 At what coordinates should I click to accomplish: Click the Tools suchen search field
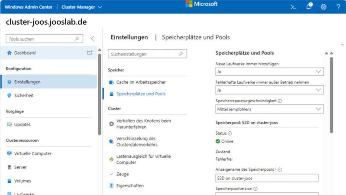click(44, 39)
